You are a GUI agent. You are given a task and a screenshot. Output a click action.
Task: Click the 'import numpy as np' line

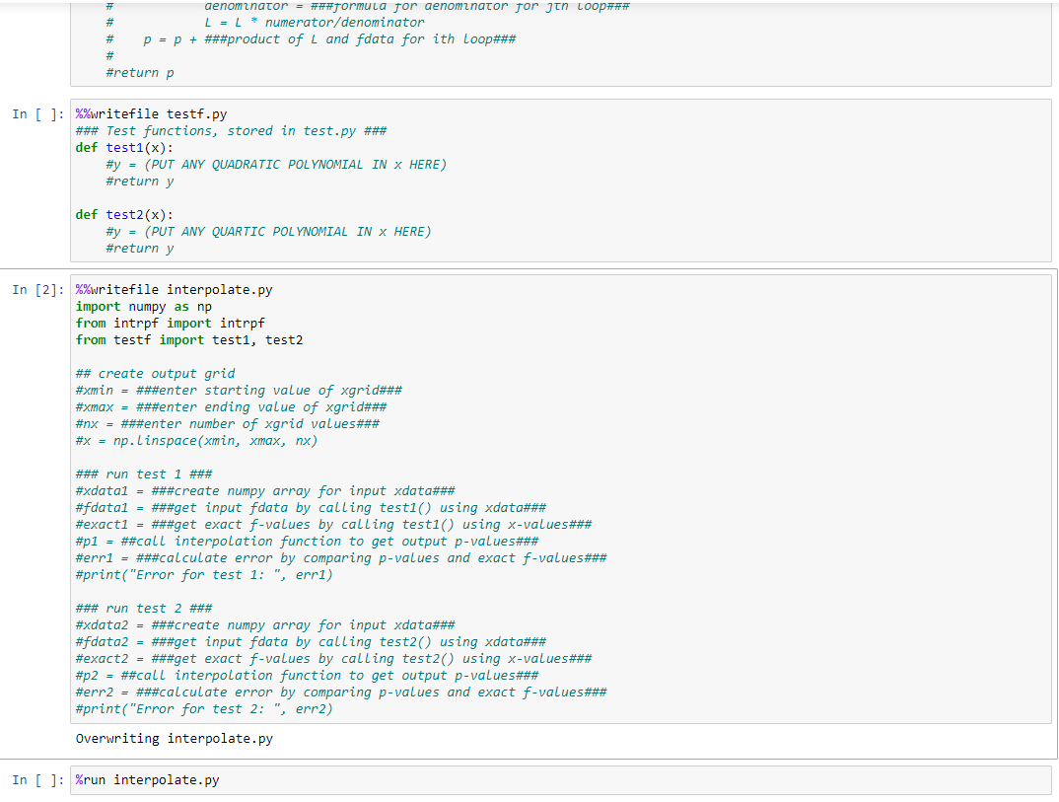(144, 307)
